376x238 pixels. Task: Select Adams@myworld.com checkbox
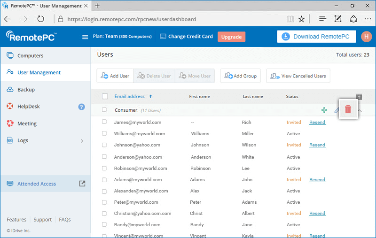pos(104,180)
